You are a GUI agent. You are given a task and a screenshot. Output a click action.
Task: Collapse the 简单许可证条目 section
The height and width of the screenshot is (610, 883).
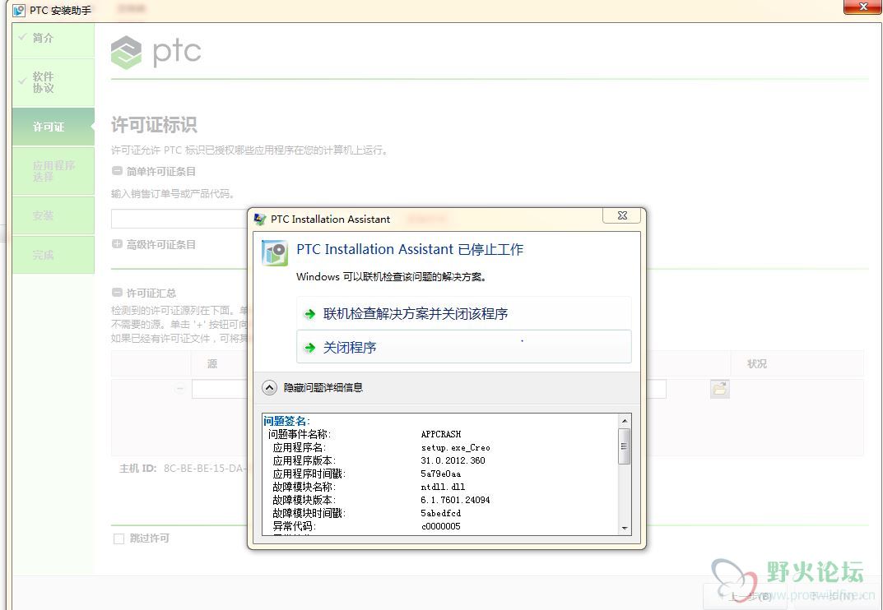[117, 171]
